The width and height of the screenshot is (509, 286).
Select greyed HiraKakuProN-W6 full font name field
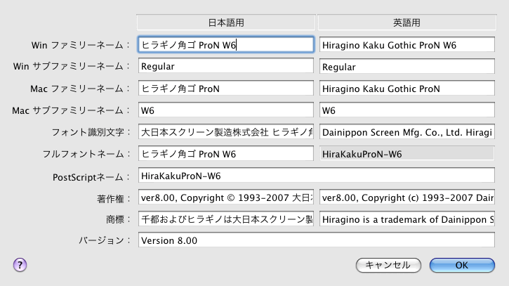coord(407,154)
